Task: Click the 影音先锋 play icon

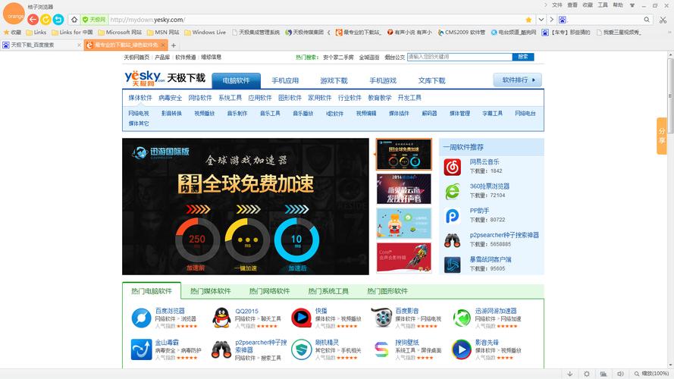Action: [x=462, y=349]
